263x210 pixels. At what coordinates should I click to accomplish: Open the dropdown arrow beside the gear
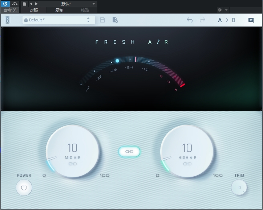[226, 10]
